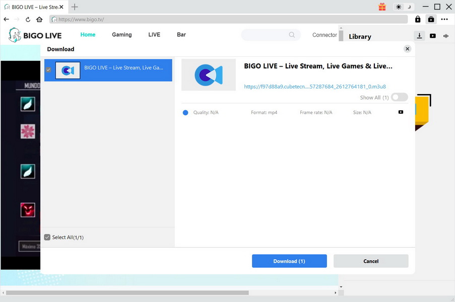Viewport: 455px width, 302px height.
Task: Open the home page icon
Action: click(x=39, y=20)
